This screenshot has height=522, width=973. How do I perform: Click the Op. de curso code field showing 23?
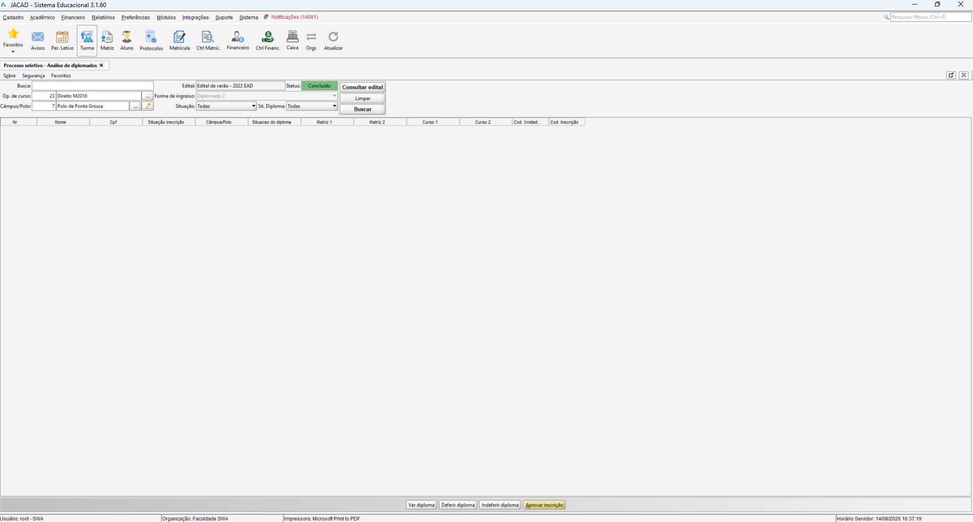click(44, 96)
